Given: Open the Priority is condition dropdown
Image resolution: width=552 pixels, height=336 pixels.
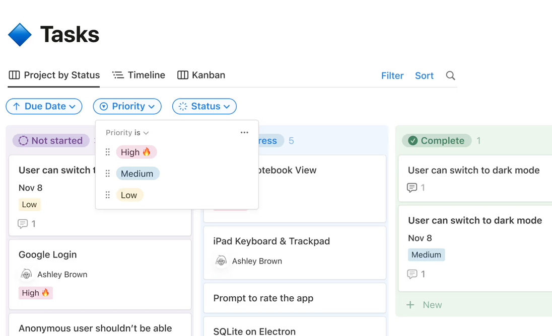Looking at the screenshot, I should (x=126, y=132).
